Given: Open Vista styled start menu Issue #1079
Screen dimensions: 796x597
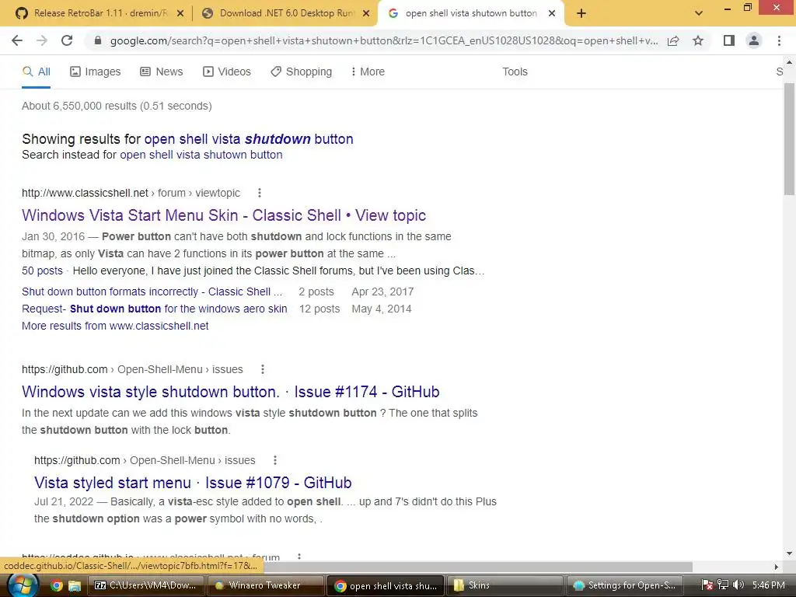Looking at the screenshot, I should (x=193, y=483).
